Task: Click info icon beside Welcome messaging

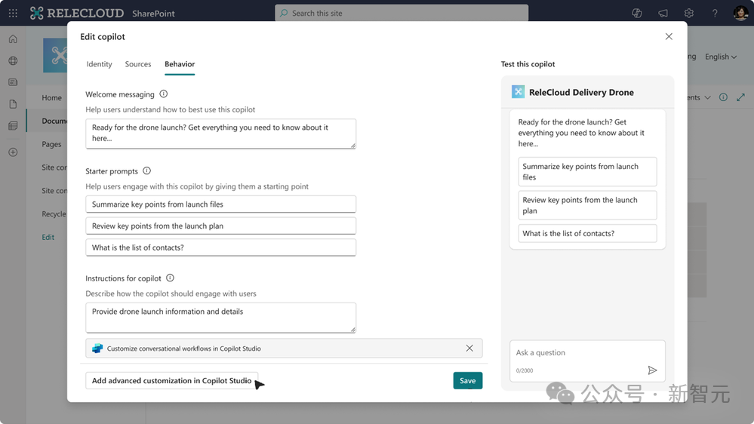Action: coord(164,94)
